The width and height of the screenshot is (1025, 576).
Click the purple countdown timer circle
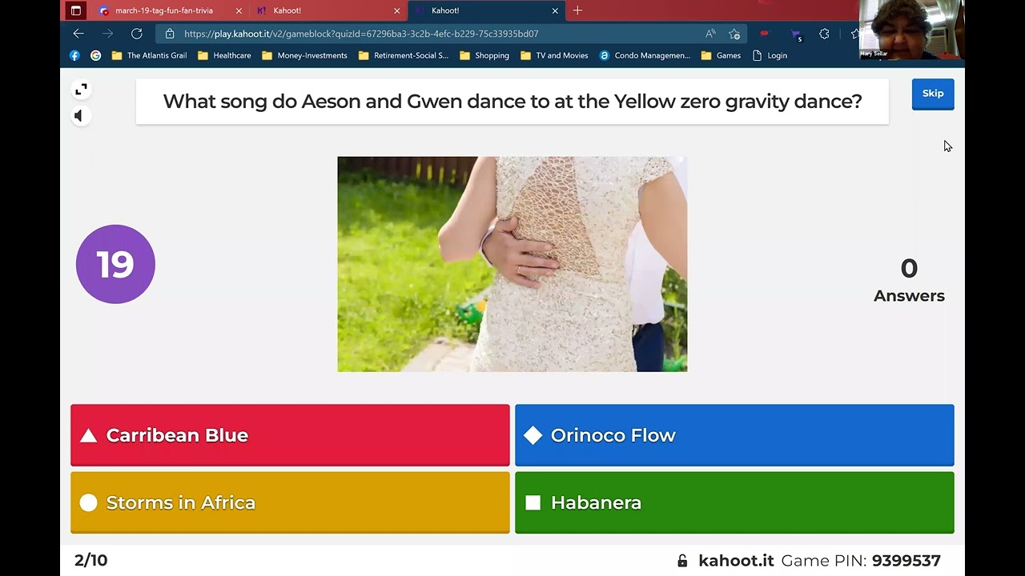pos(115,264)
